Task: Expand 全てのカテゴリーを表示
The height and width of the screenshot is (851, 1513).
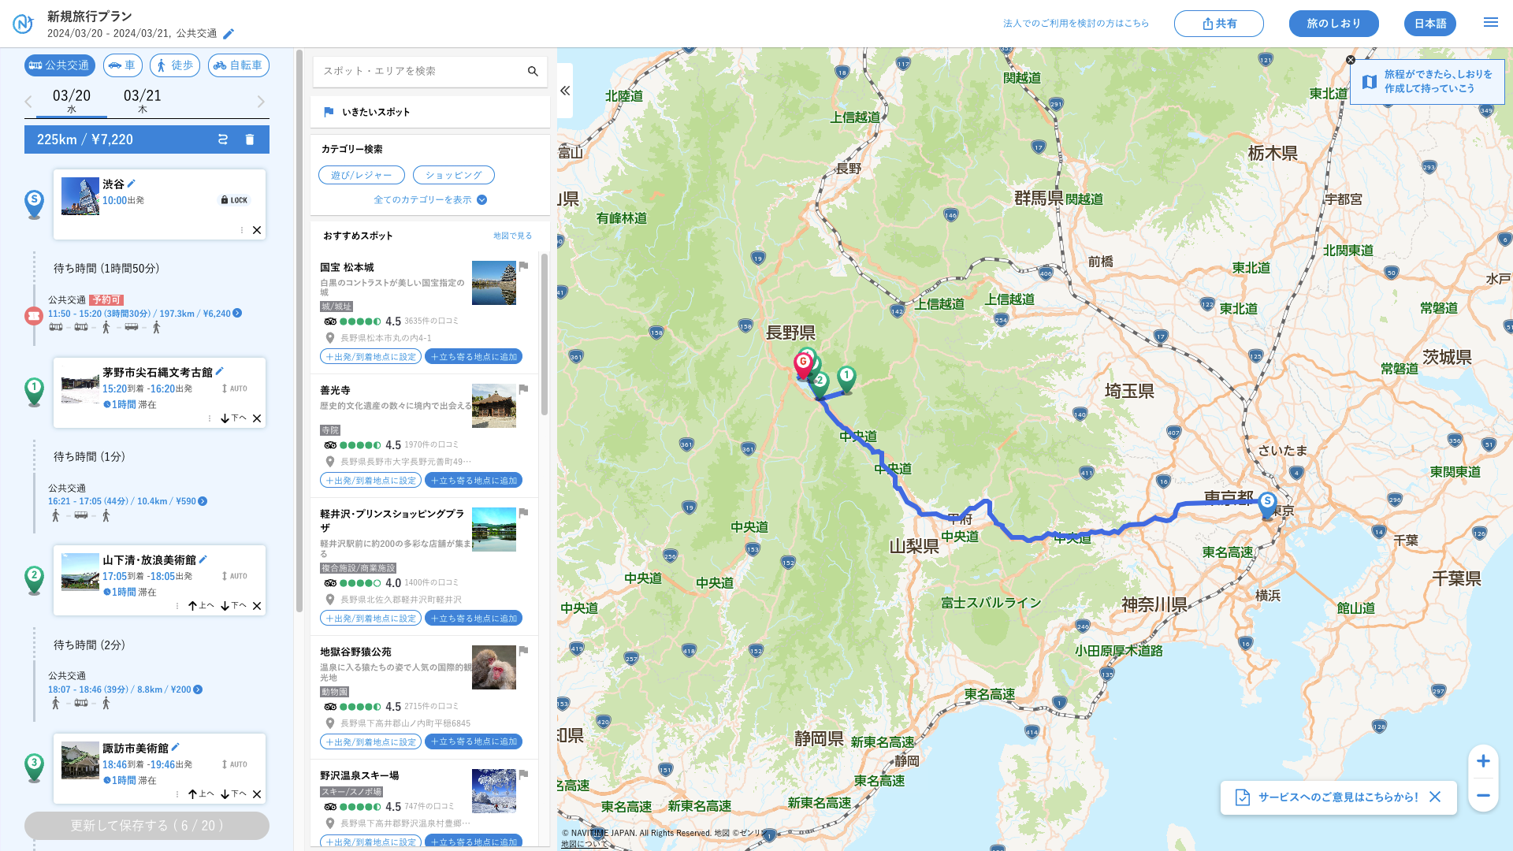Action: (429, 200)
